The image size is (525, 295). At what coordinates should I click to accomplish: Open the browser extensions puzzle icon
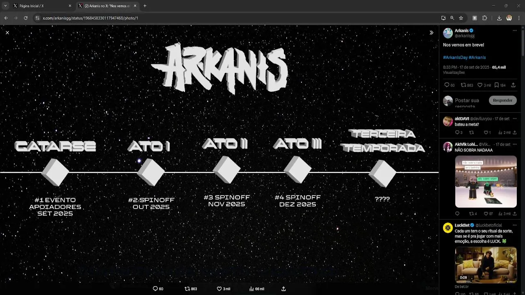pos(484,18)
